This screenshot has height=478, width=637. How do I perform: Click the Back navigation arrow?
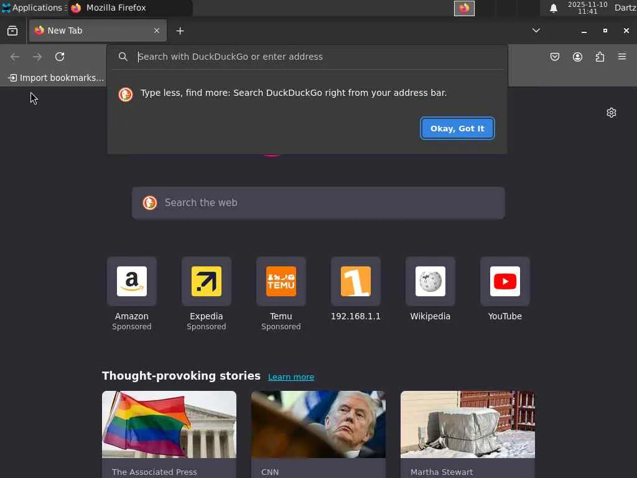[x=15, y=57]
